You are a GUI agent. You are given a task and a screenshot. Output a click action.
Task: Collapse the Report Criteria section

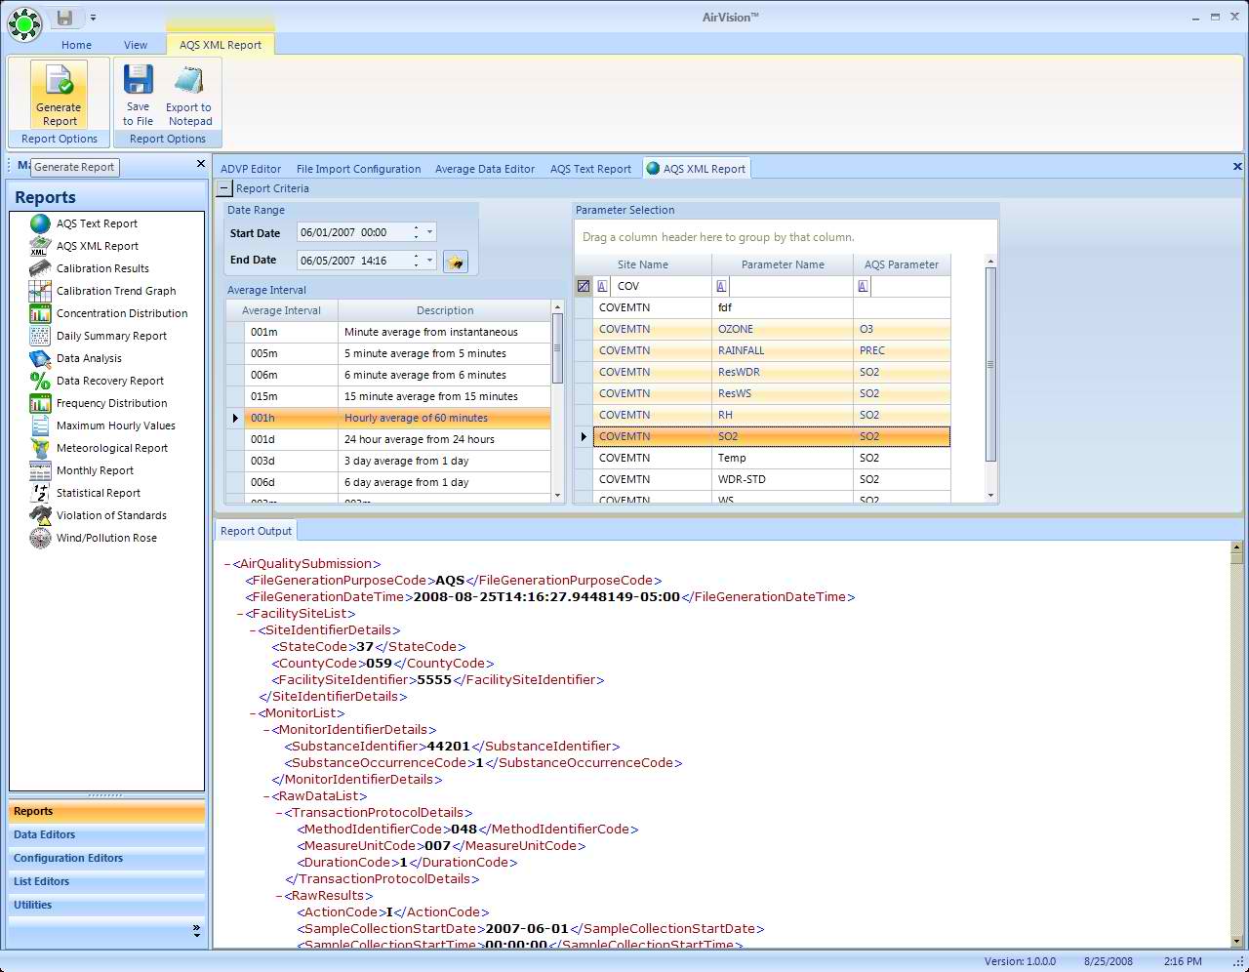pyautogui.click(x=224, y=188)
